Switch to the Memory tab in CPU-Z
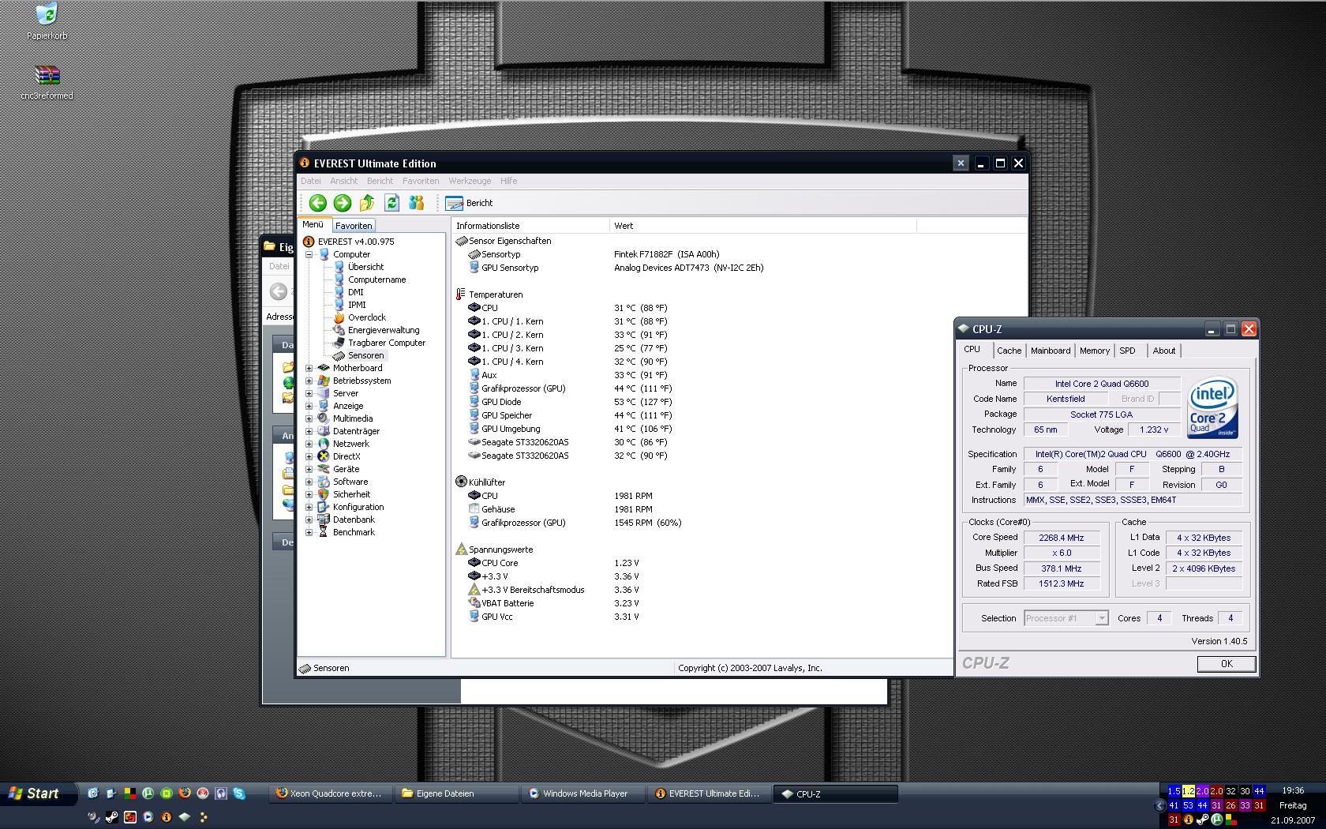 pos(1094,351)
